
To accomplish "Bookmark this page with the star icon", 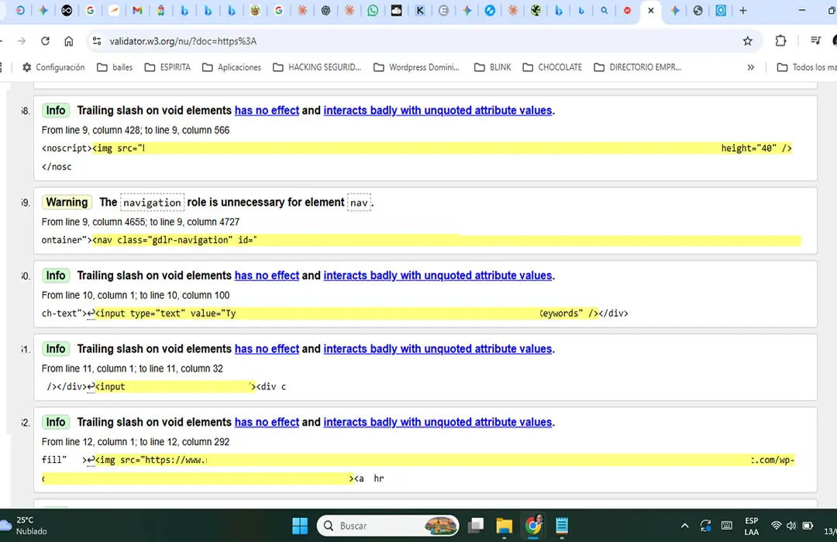I will pos(747,41).
